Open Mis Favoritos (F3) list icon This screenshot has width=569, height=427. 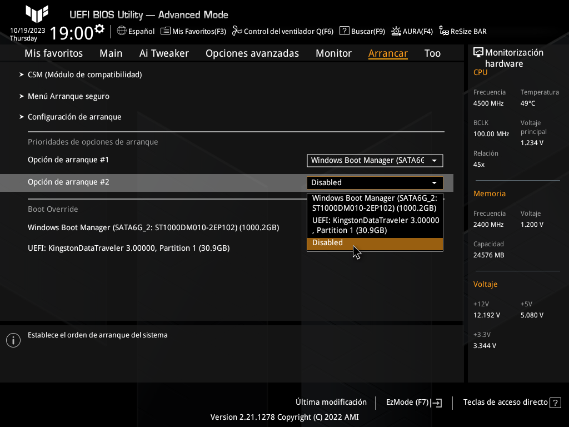(166, 31)
